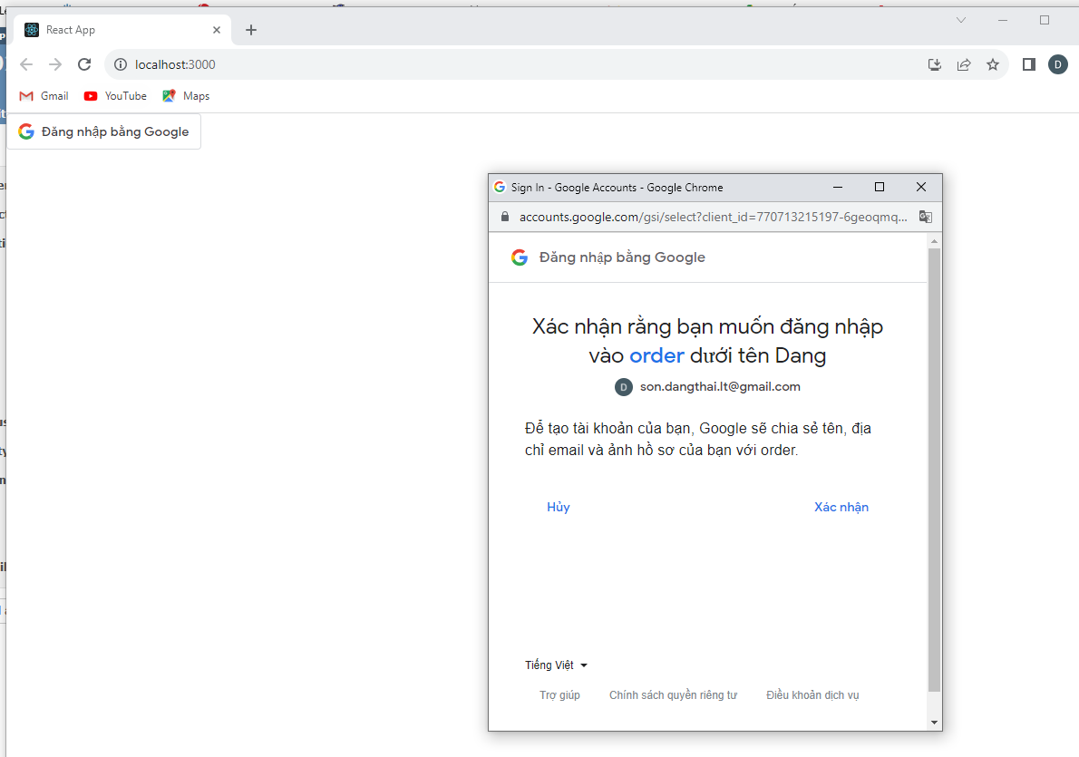Click the Hủy cancel button
The width and height of the screenshot is (1079, 757).
[559, 507]
